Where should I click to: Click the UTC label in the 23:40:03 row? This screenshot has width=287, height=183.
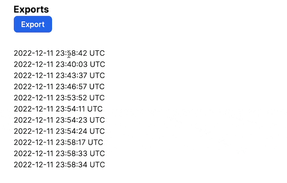pos(98,64)
